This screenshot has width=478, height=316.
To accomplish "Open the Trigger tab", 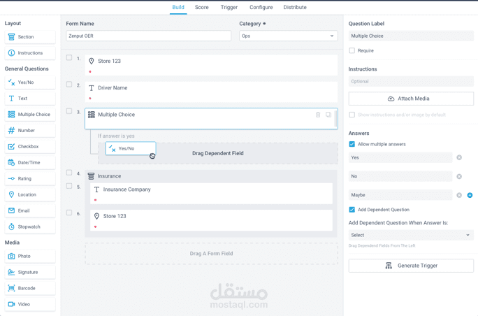I will coord(229,7).
